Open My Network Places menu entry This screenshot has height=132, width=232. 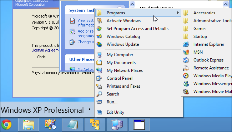[x=125, y=70]
